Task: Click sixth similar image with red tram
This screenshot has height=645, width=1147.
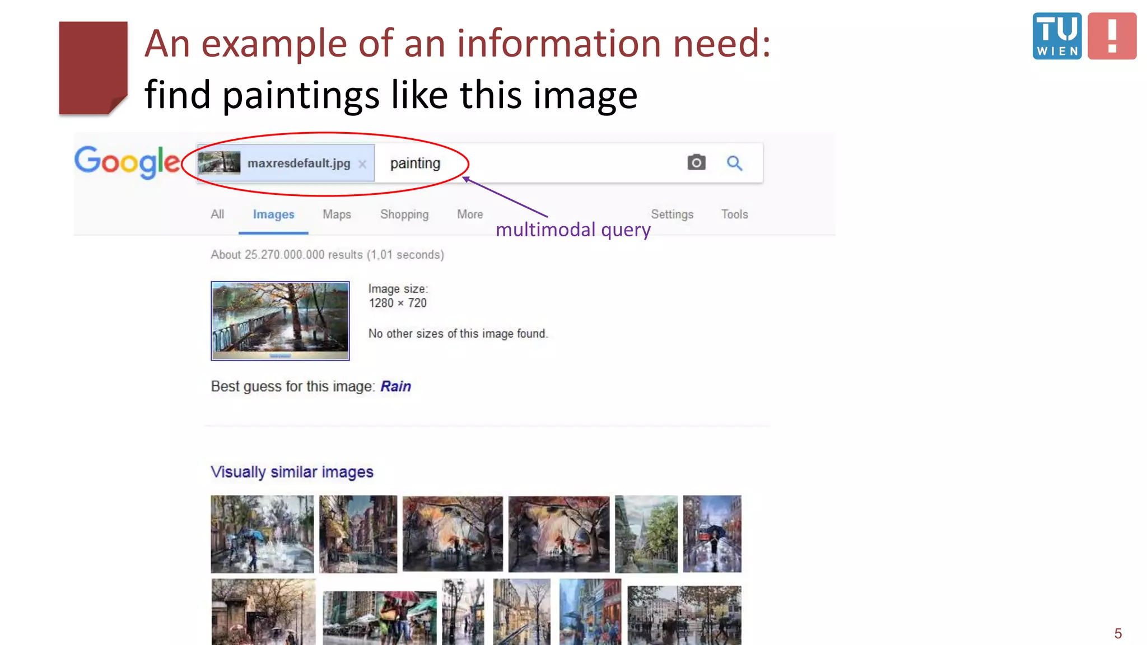Action: pyautogui.click(x=712, y=534)
